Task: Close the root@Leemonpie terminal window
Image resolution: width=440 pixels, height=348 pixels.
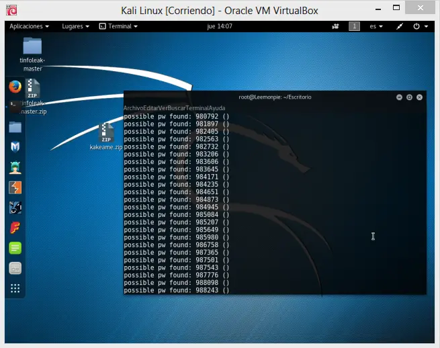Action: [x=419, y=97]
